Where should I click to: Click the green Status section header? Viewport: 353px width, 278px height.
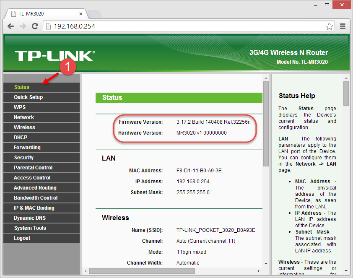[179, 97]
